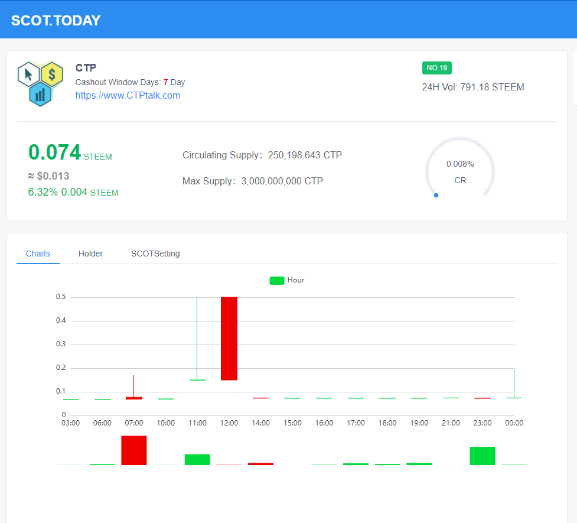The width and height of the screenshot is (577, 523).
Task: Click the NO.19 rank badge
Action: 437,68
